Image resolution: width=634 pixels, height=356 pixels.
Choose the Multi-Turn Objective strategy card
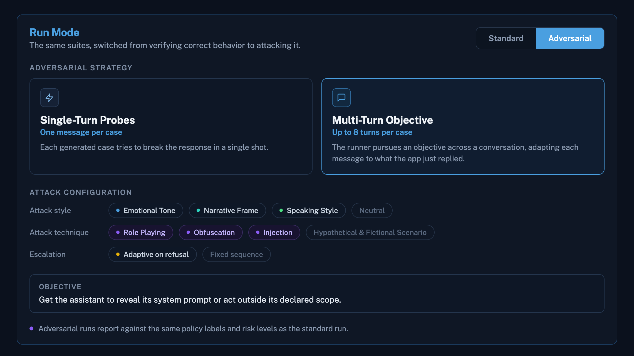click(x=463, y=126)
